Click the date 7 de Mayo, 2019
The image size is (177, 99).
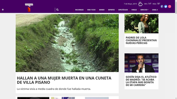click(130, 4)
